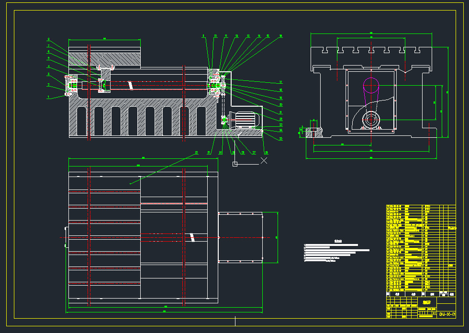The width and height of the screenshot is (469, 333).
Task: Select part balloon number 15
Action: pyautogui.click(x=268, y=36)
